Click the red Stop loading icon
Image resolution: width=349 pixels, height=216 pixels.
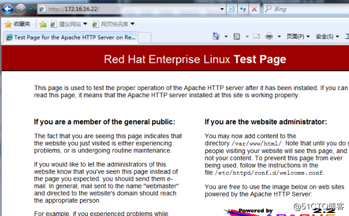click(x=254, y=9)
